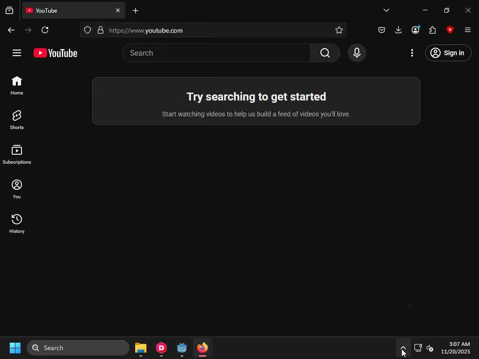Click the Firefox taskbar icon
Screen dimensions: 479x359
pyautogui.click(x=202, y=348)
